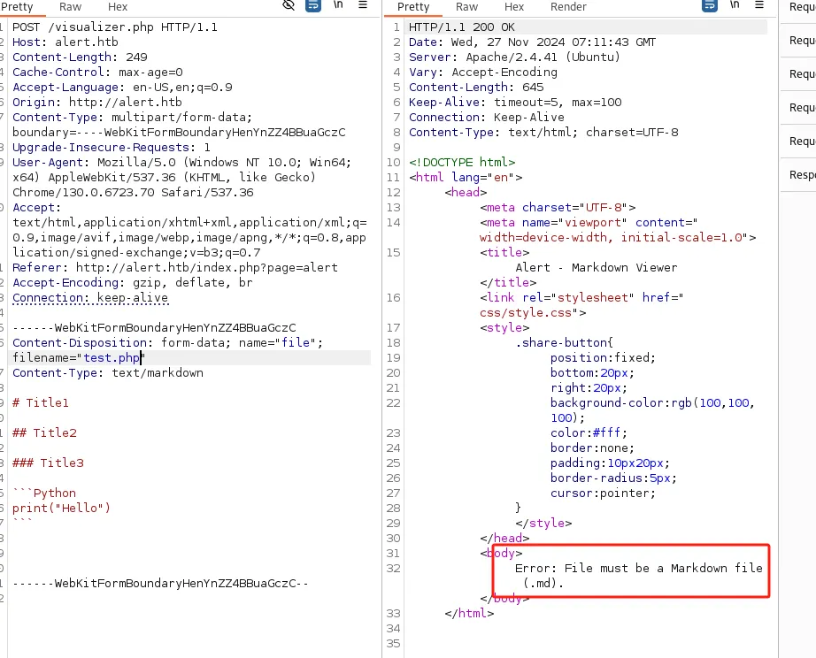
Task: Click the Connection: Keep-Alive response header
Action: pyautogui.click(x=487, y=118)
